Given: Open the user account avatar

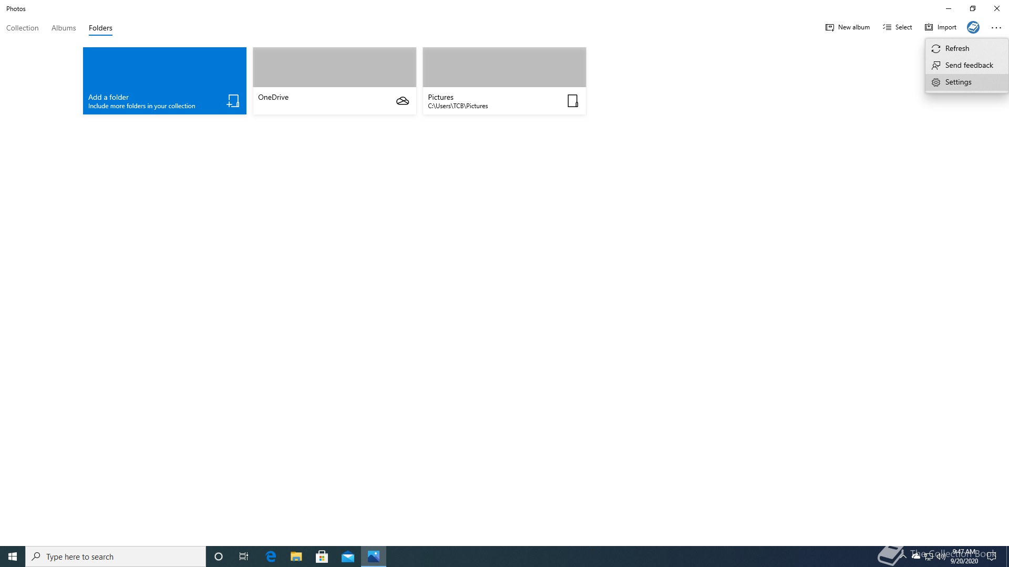Looking at the screenshot, I should pyautogui.click(x=973, y=27).
